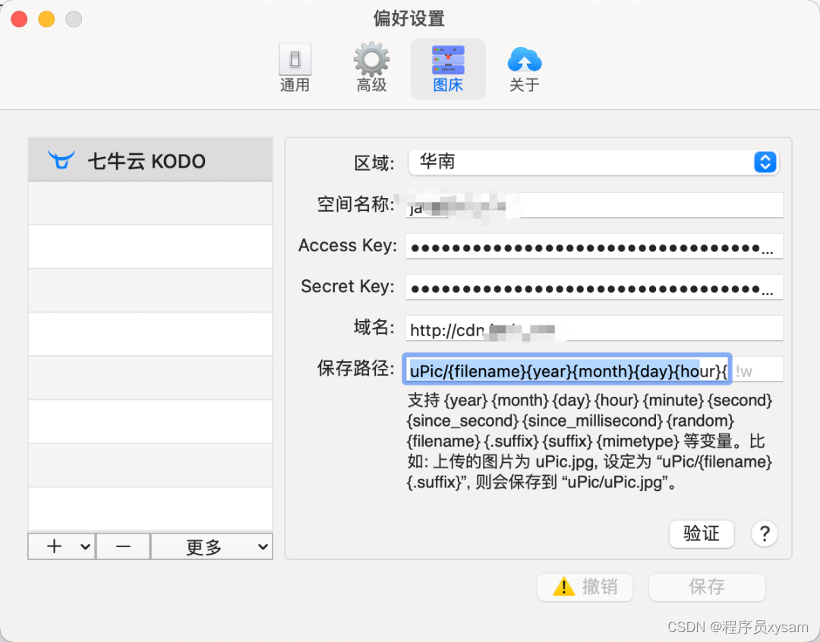Image resolution: width=820 pixels, height=642 pixels.
Task: Focus the 域名 domain field
Action: 594,328
